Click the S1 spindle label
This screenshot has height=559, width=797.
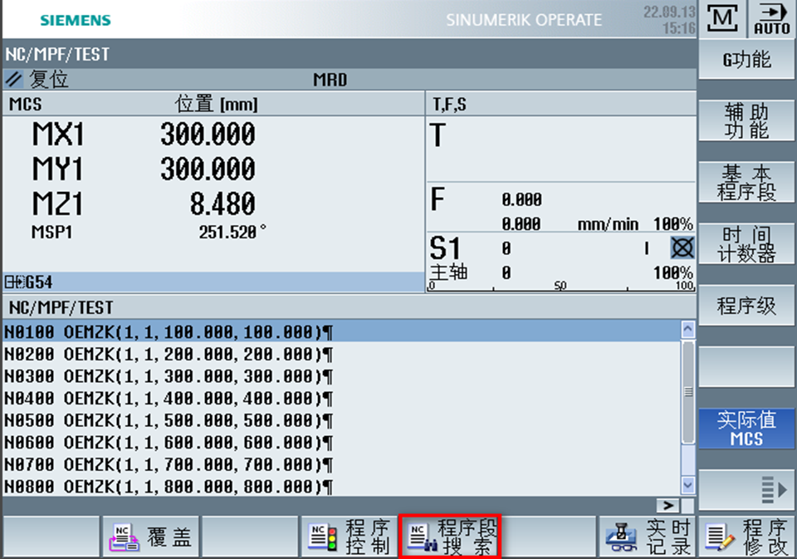(x=445, y=248)
